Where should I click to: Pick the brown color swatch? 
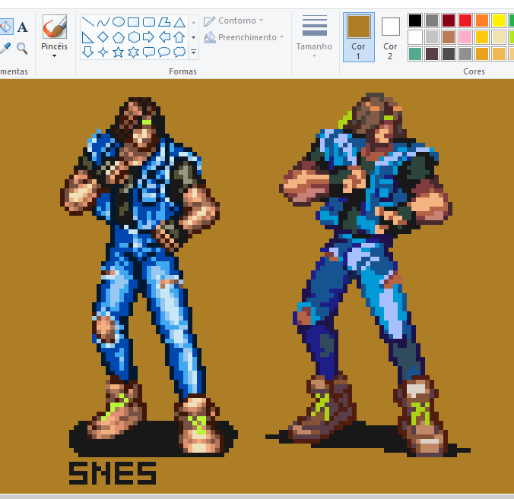[449, 37]
